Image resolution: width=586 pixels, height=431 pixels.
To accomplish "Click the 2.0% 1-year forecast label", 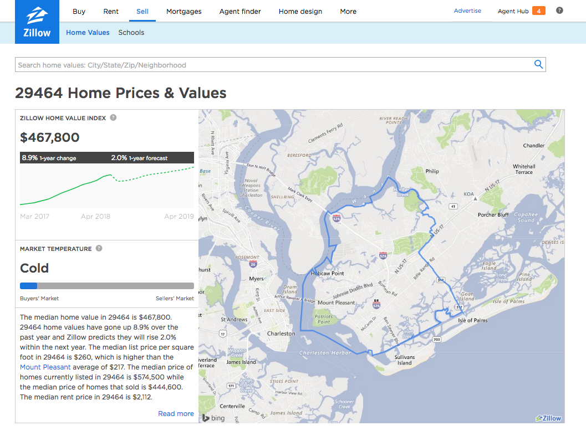I will pyautogui.click(x=139, y=158).
